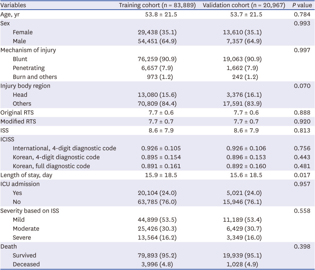315x270 pixels.
Task: Click the 'Burn and others' row label
Action: (35, 77)
